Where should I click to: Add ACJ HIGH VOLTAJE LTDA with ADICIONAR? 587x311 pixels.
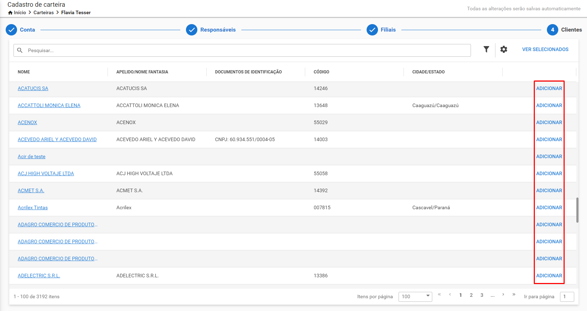(x=549, y=173)
